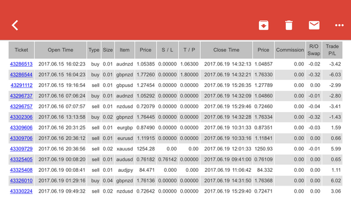
Task: Select the xauusd item cell
Action: [x=124, y=149]
